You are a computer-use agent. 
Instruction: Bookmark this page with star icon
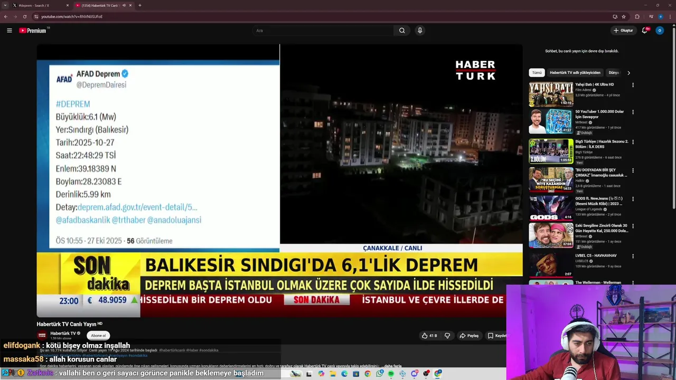pyautogui.click(x=624, y=16)
